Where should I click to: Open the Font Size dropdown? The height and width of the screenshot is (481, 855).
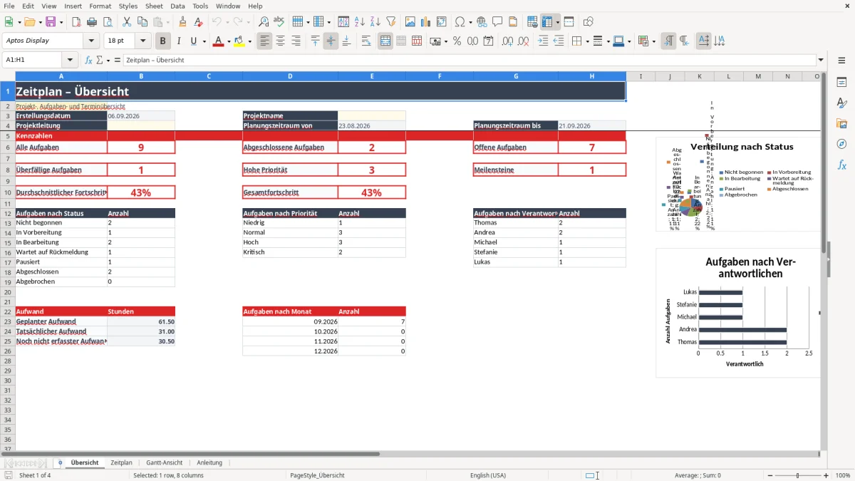[x=143, y=41]
